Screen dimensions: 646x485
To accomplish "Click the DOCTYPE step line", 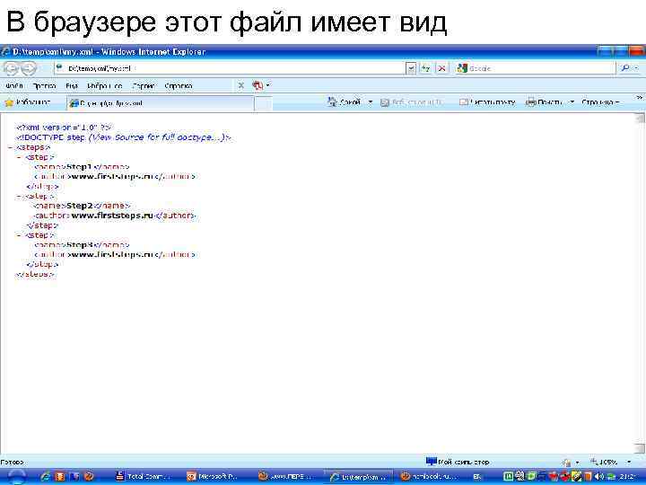I will (x=124, y=137).
